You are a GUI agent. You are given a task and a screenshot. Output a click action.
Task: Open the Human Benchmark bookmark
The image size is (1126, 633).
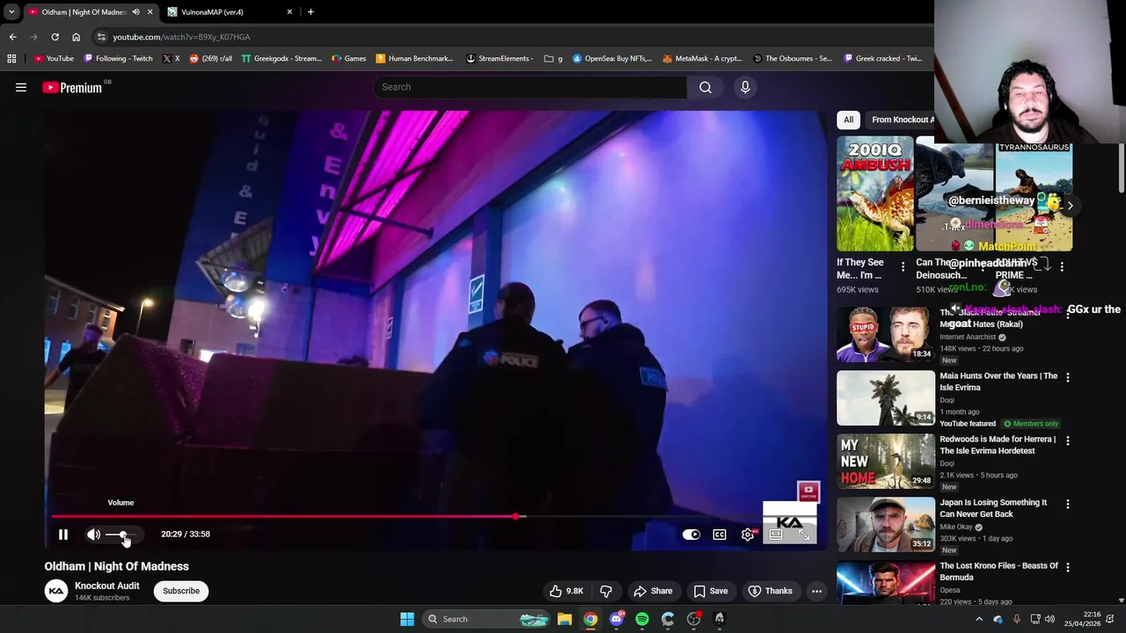tap(414, 59)
